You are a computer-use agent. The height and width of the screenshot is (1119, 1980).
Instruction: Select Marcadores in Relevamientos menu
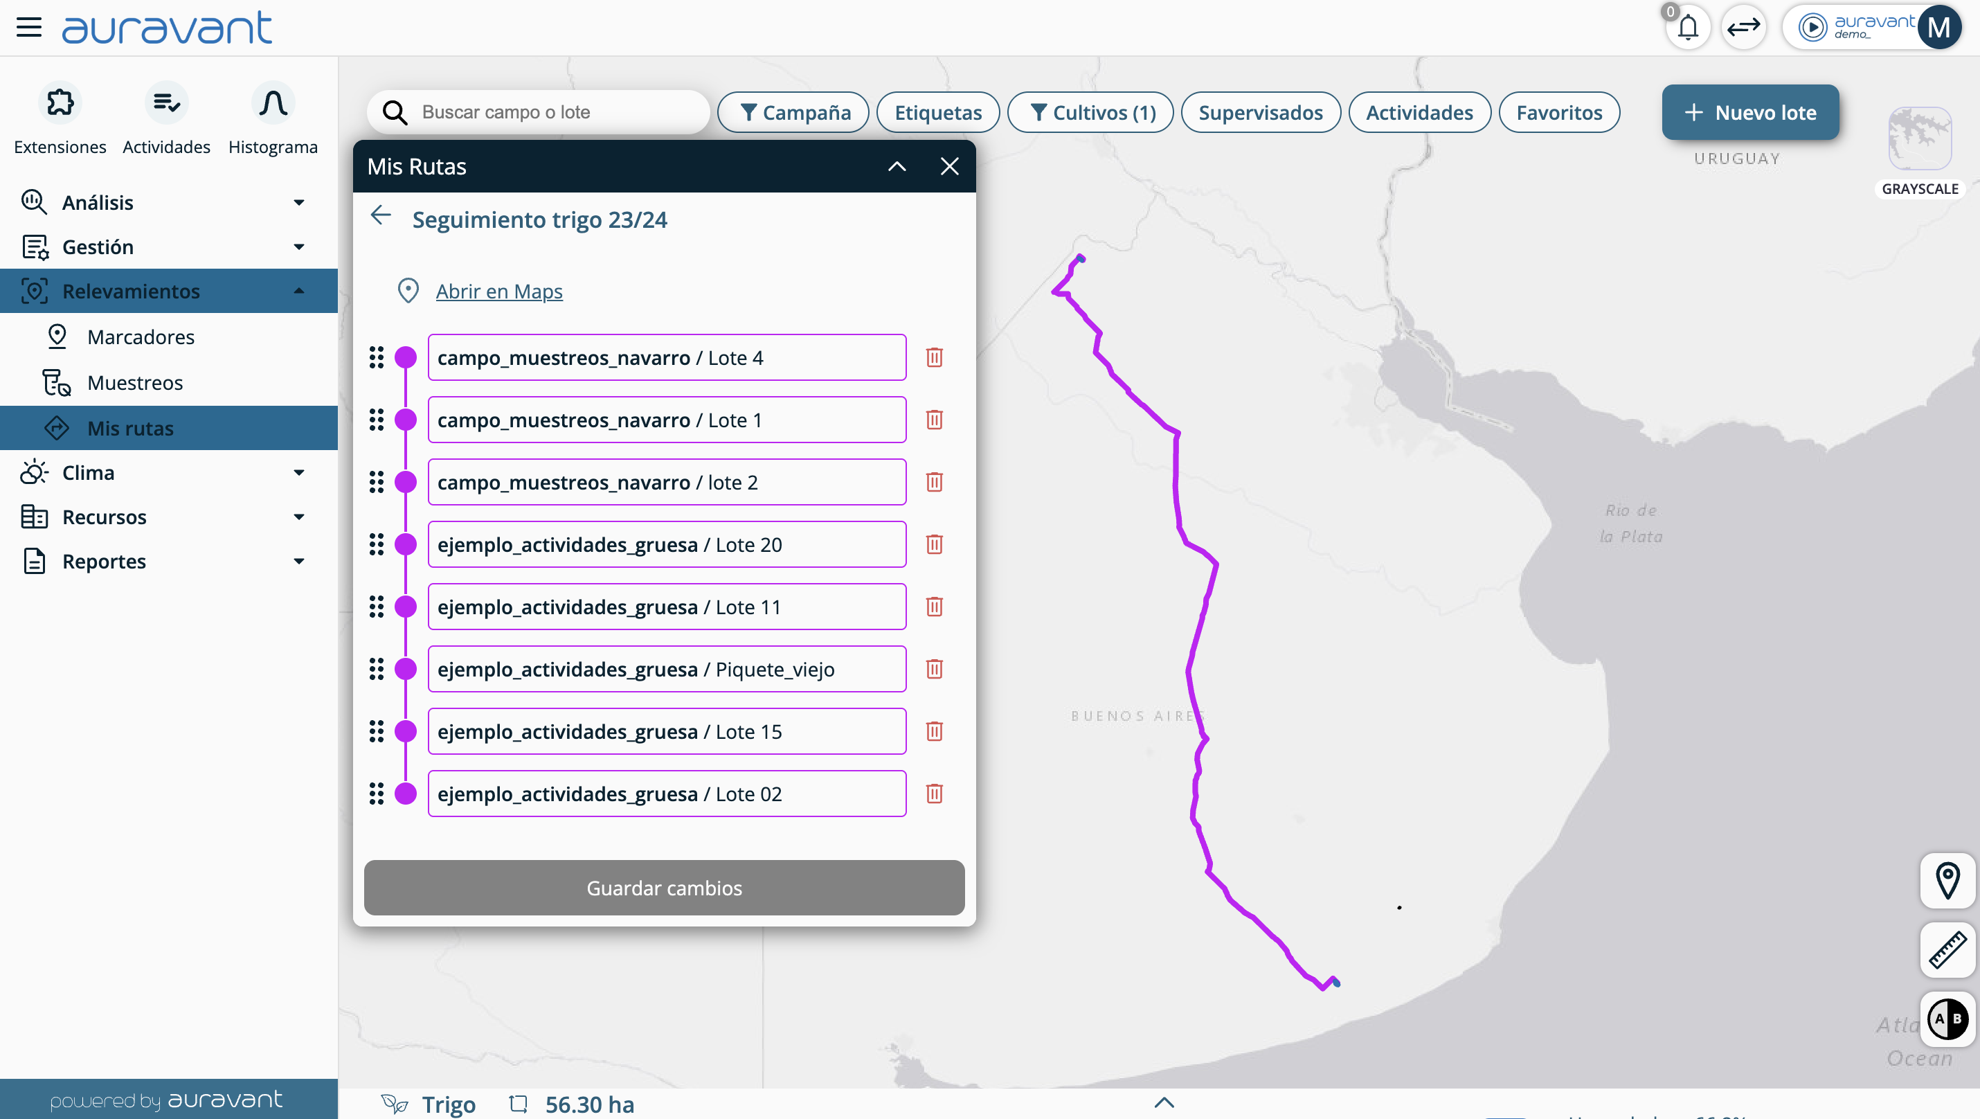tap(141, 337)
